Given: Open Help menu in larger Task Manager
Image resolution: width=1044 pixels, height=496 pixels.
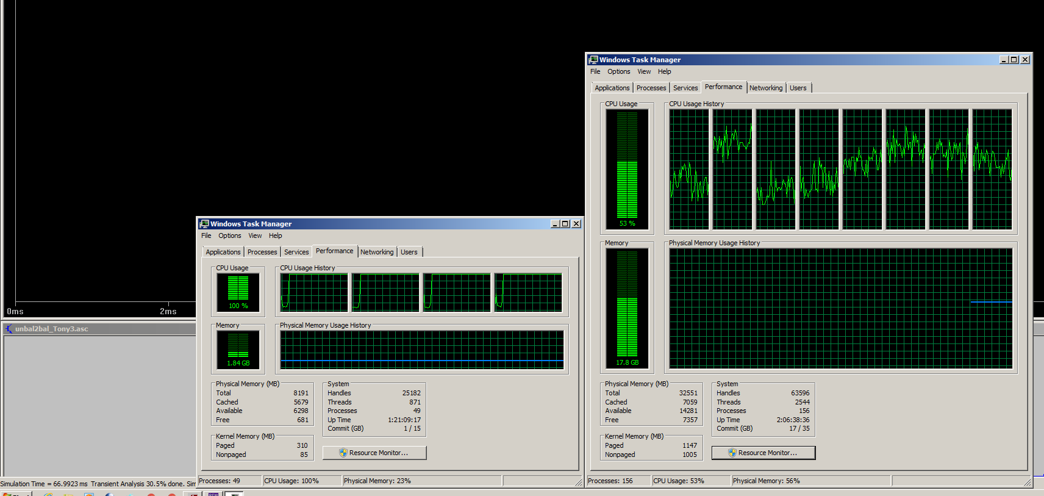Looking at the screenshot, I should click(665, 71).
